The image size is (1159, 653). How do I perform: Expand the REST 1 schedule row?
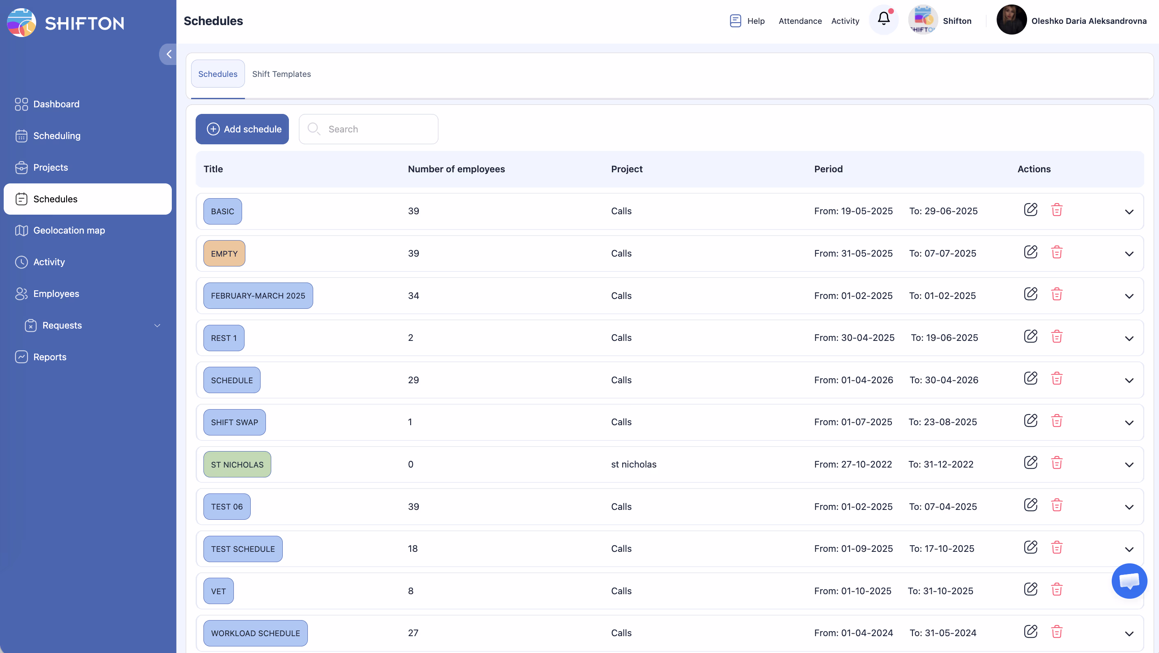pyautogui.click(x=1129, y=338)
